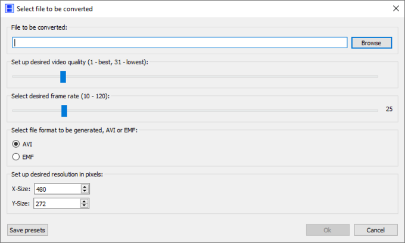Click the Save presets button
This screenshot has height=243, width=405.
point(27,230)
